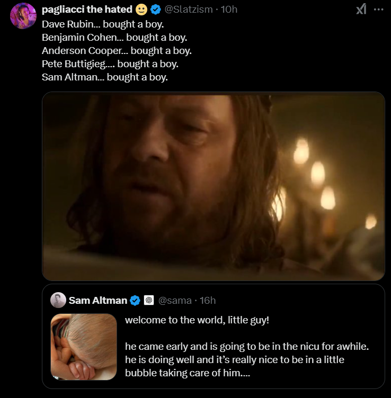The image size is (391, 398).
Task: Open the 10h timestamp permalink
Action: (229, 10)
